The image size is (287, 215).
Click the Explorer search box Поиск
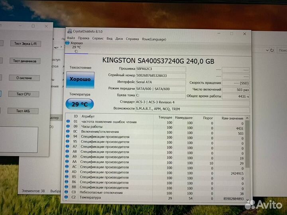pyautogui.click(x=282, y=50)
